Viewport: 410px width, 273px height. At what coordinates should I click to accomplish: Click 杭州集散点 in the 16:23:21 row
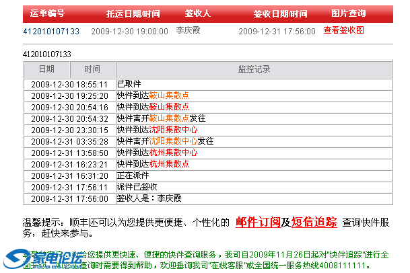[169, 164]
